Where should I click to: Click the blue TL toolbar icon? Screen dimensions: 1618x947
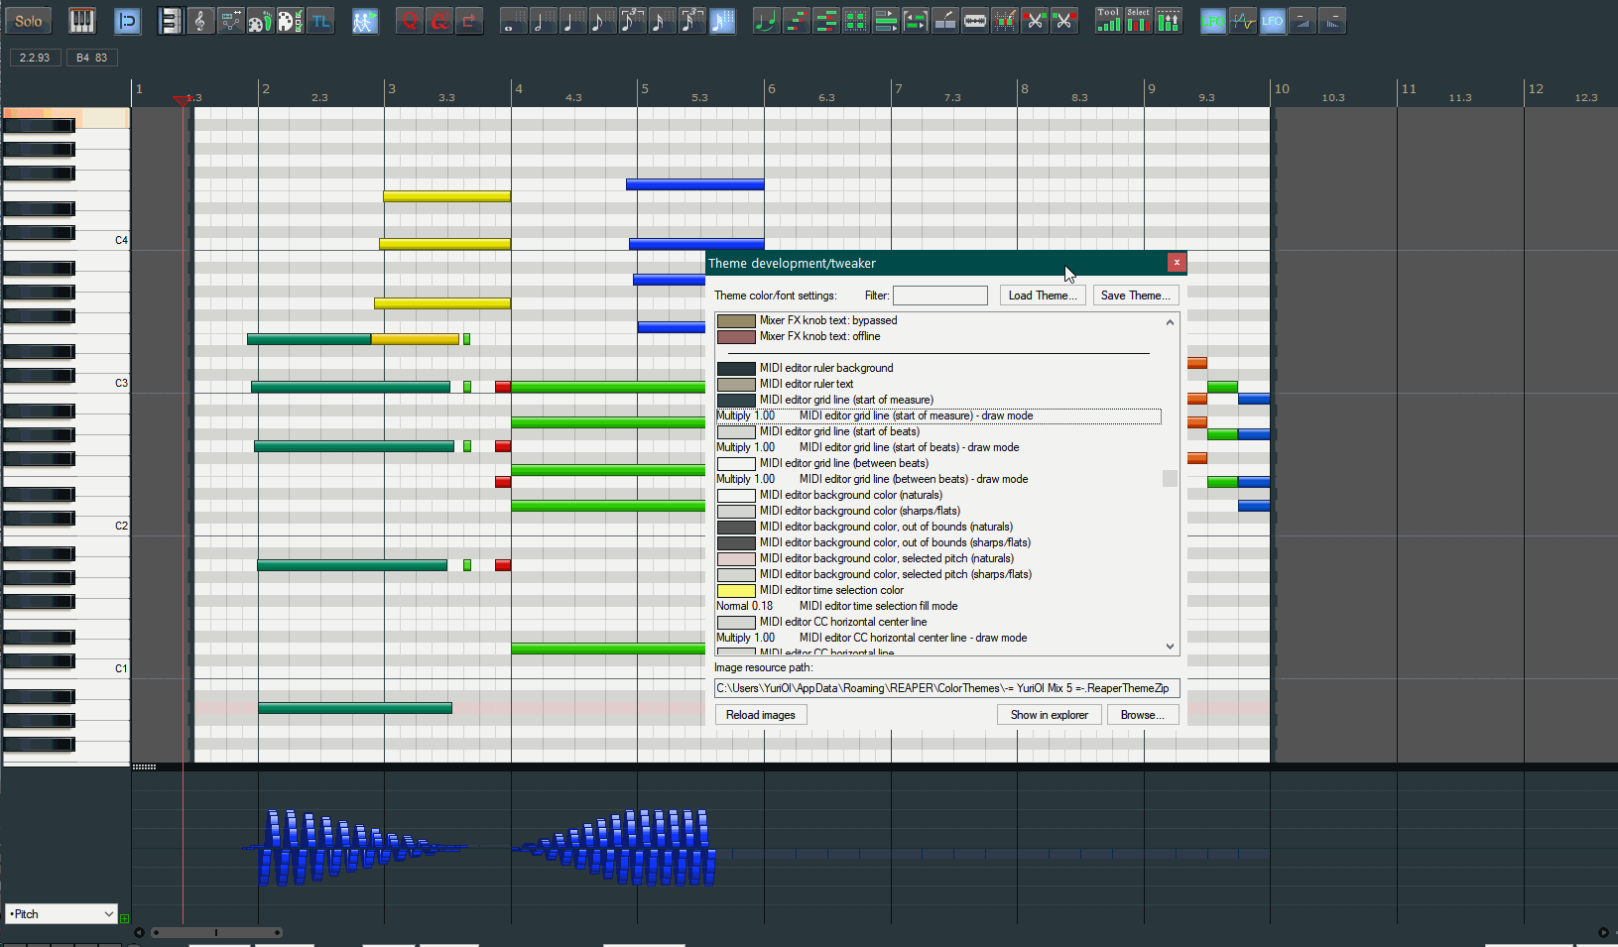click(320, 21)
